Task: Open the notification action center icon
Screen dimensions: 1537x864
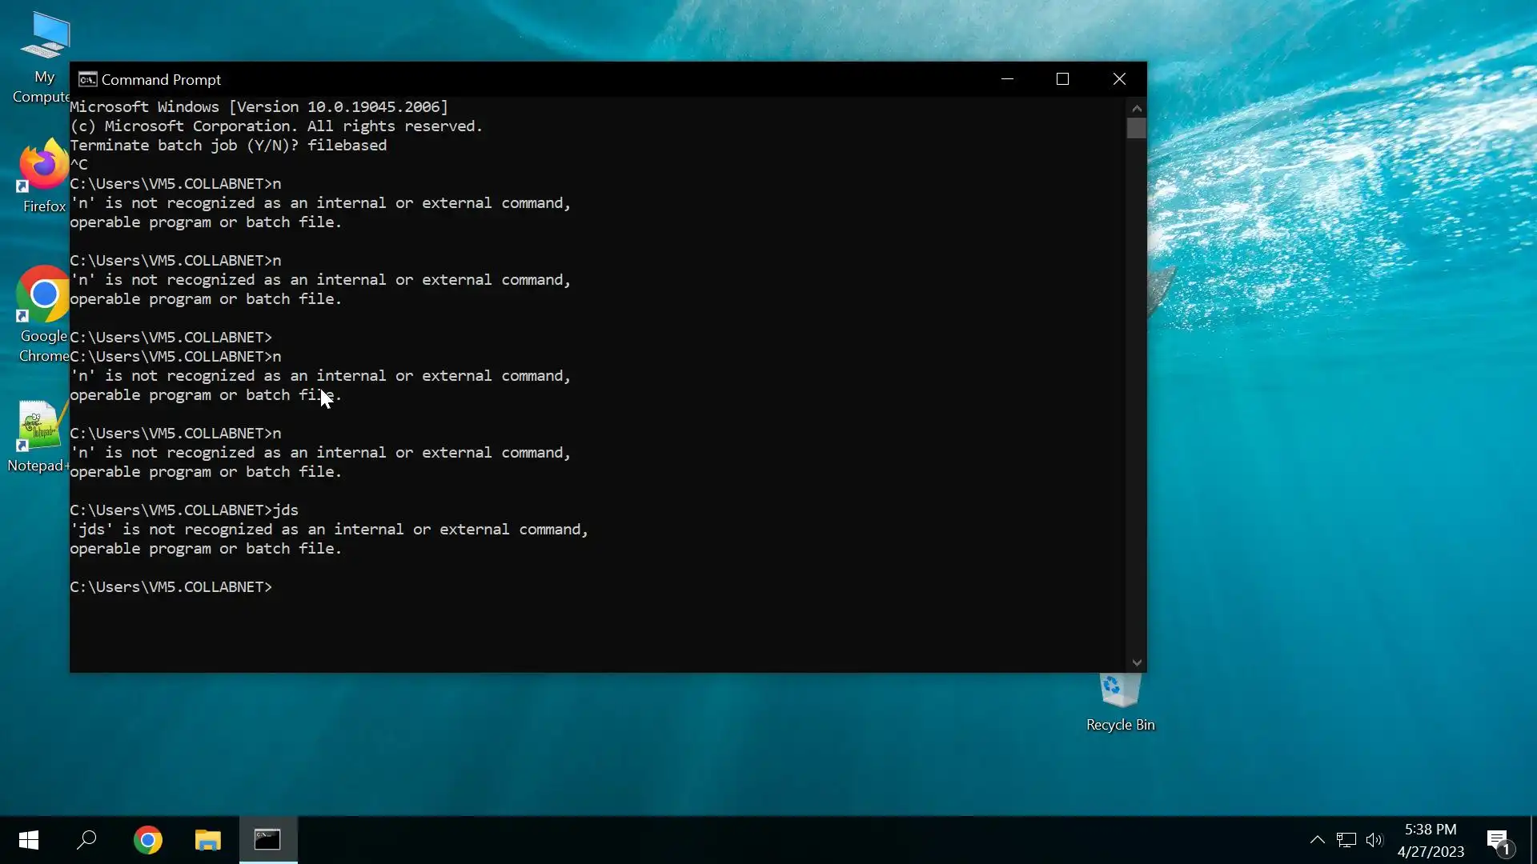Action: pyautogui.click(x=1498, y=840)
